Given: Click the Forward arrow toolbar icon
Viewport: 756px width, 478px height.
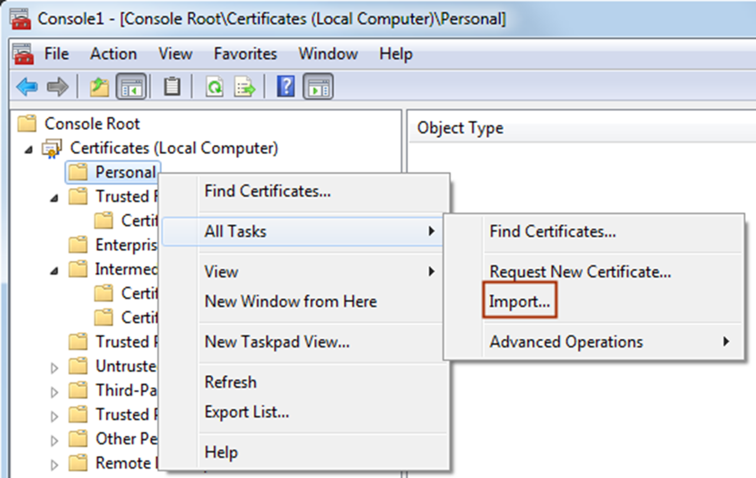Looking at the screenshot, I should [x=58, y=88].
